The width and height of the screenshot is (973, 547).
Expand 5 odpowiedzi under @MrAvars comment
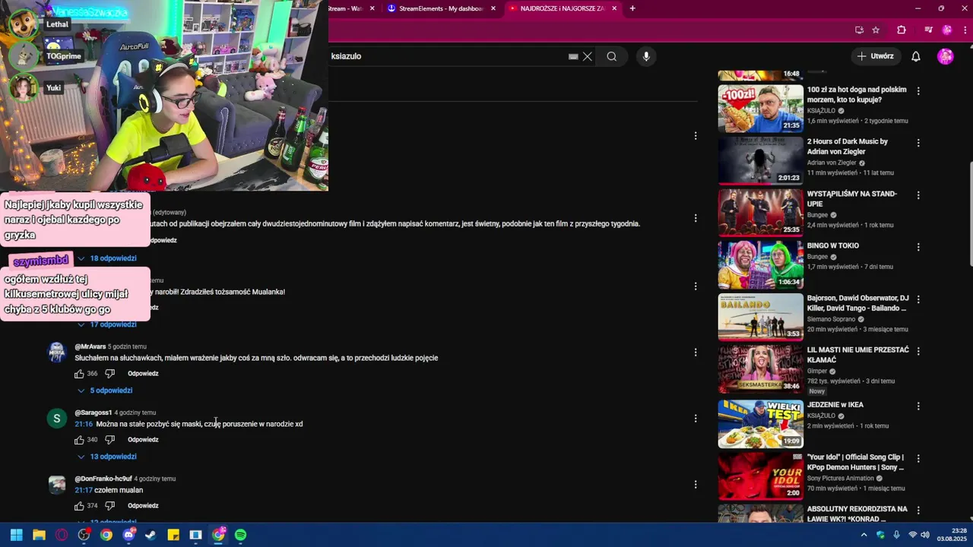105,390
